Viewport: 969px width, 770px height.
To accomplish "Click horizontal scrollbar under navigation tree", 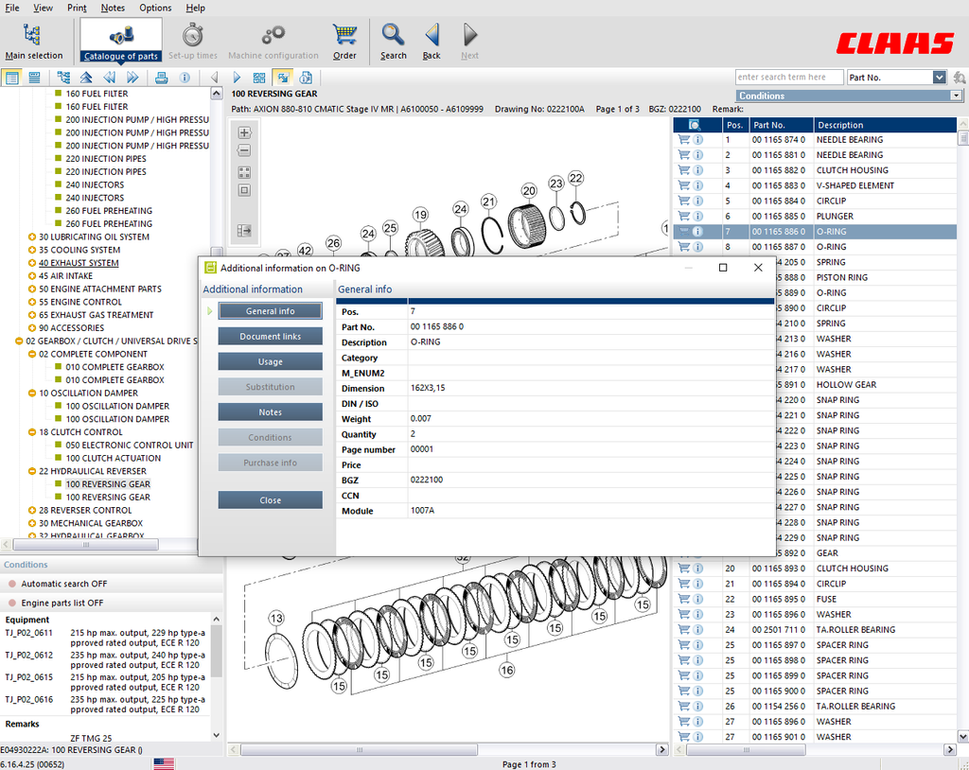I will pyautogui.click(x=86, y=545).
